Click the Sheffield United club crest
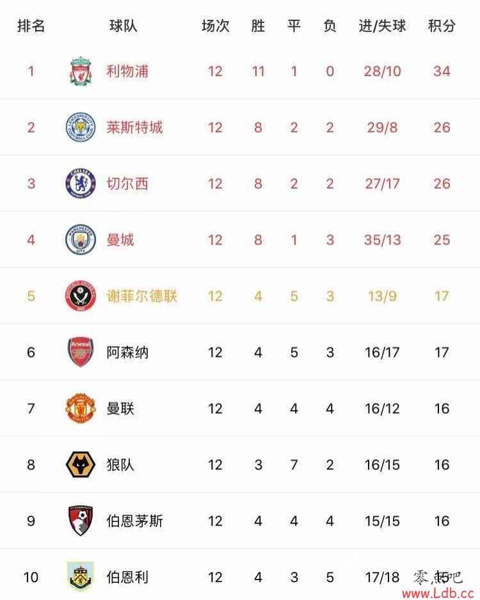 click(81, 296)
